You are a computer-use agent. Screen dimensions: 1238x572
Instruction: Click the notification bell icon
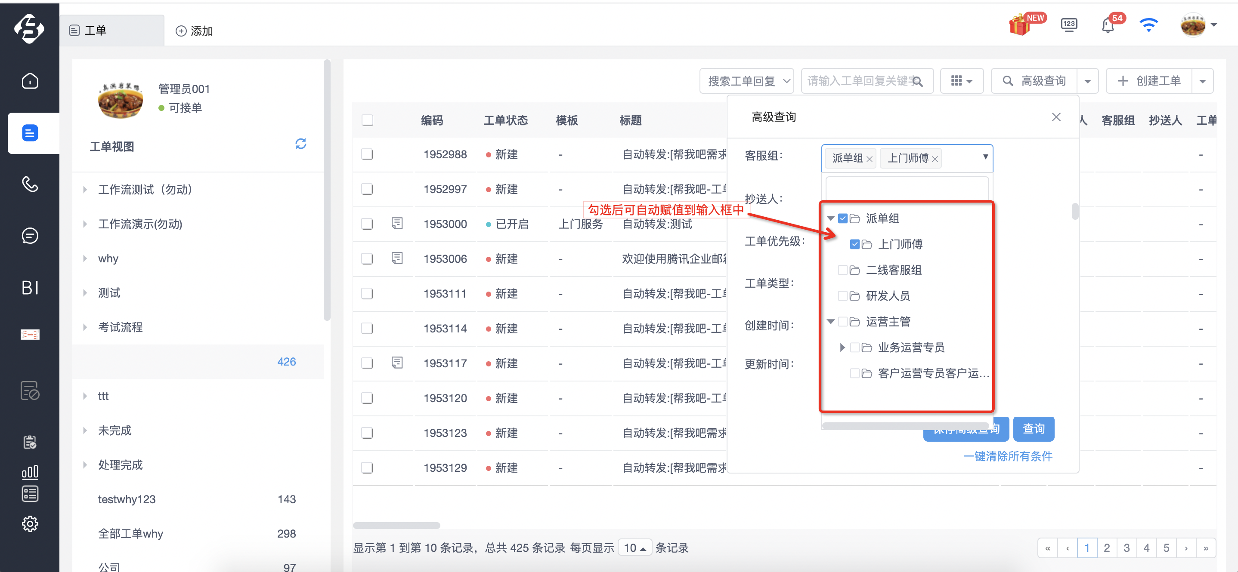pos(1108,25)
